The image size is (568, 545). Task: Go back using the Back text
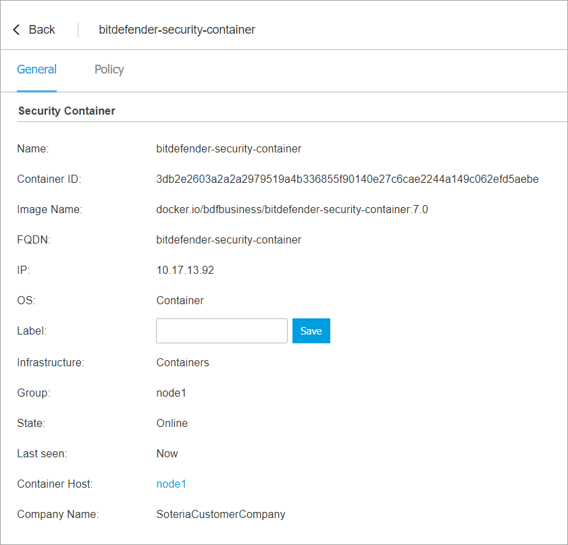tap(42, 30)
